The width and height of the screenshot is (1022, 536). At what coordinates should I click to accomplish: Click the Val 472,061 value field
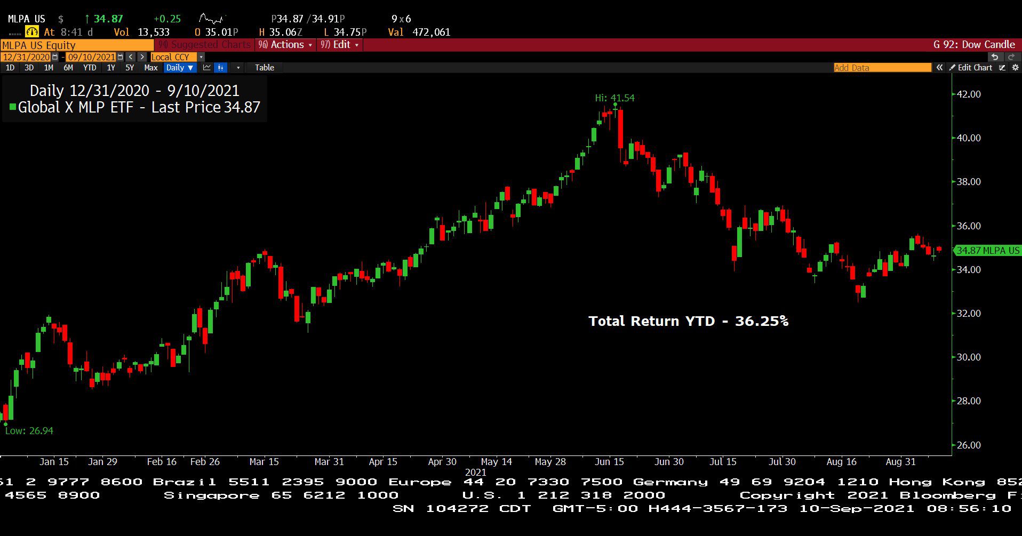(419, 32)
